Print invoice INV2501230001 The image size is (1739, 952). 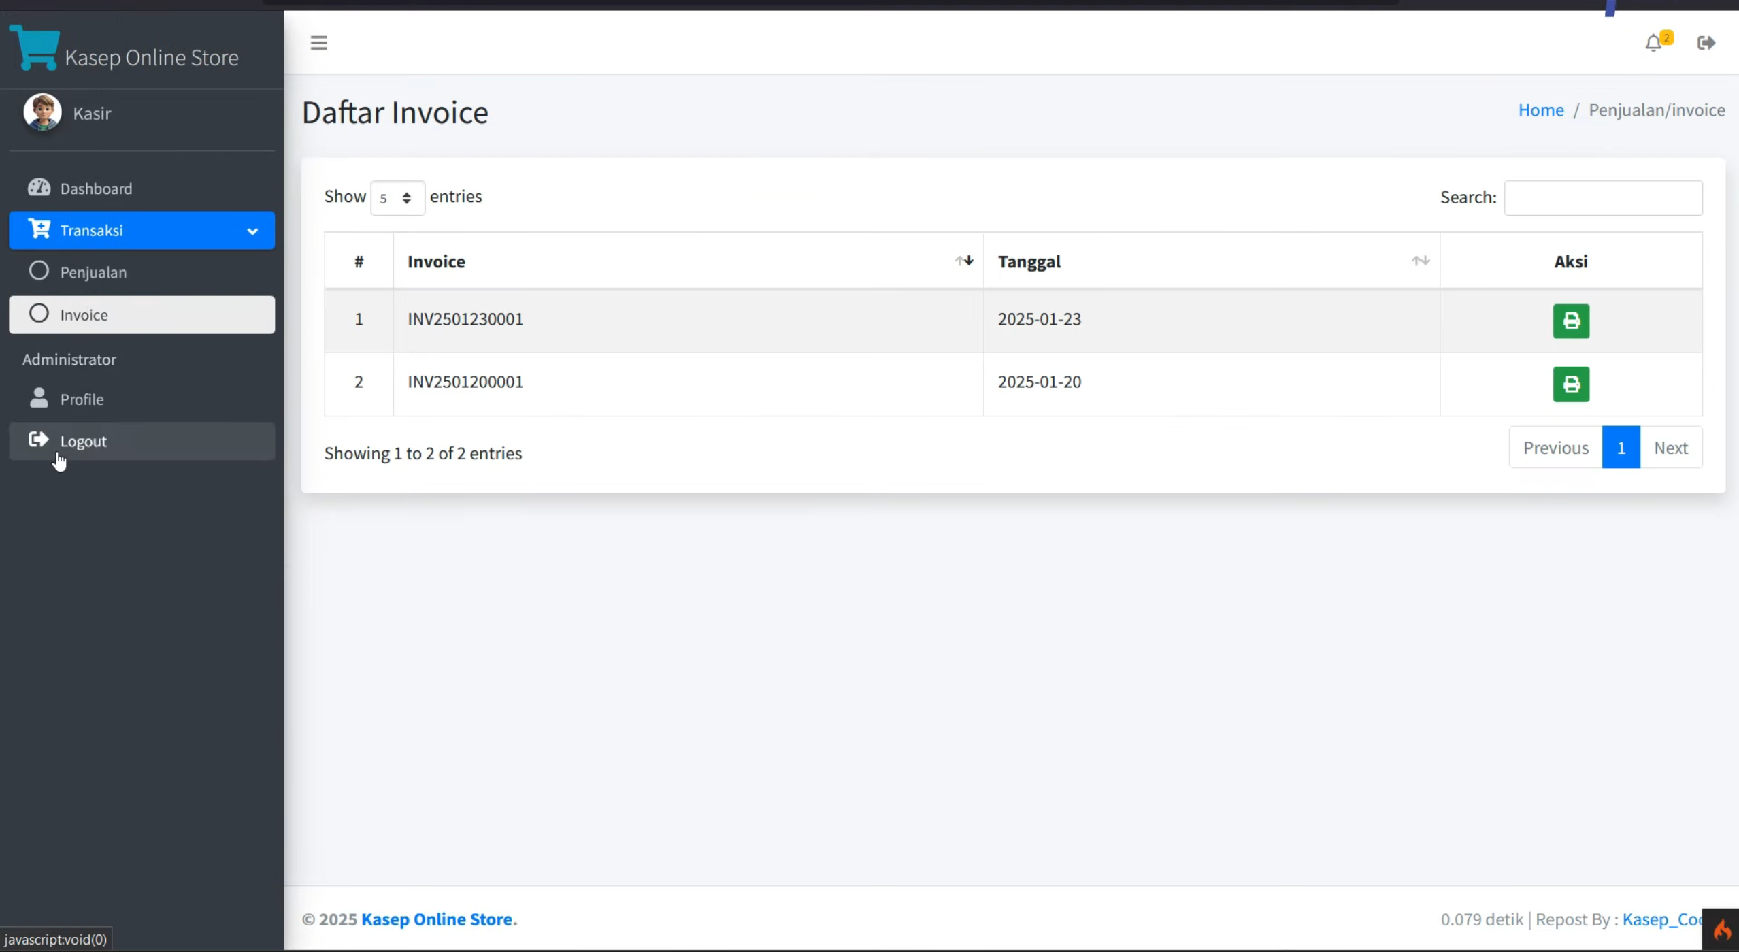point(1571,321)
